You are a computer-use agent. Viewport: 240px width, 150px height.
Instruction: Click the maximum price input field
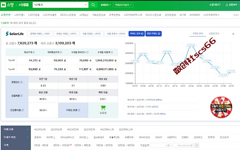pyautogui.click(x=183, y=145)
